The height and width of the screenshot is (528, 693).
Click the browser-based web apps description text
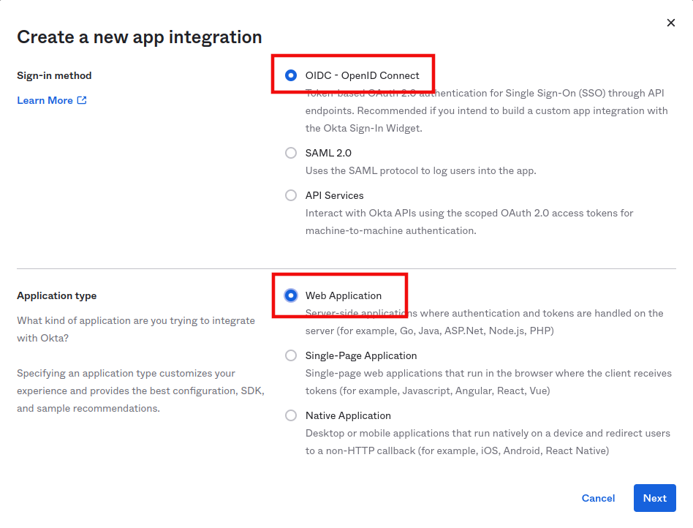[x=488, y=382]
